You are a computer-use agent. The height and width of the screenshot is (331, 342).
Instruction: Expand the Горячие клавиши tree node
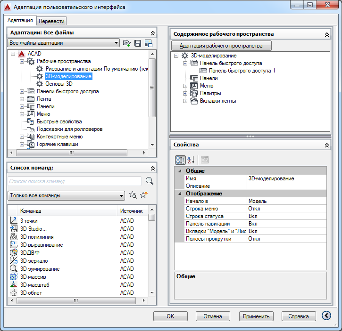point(22,144)
